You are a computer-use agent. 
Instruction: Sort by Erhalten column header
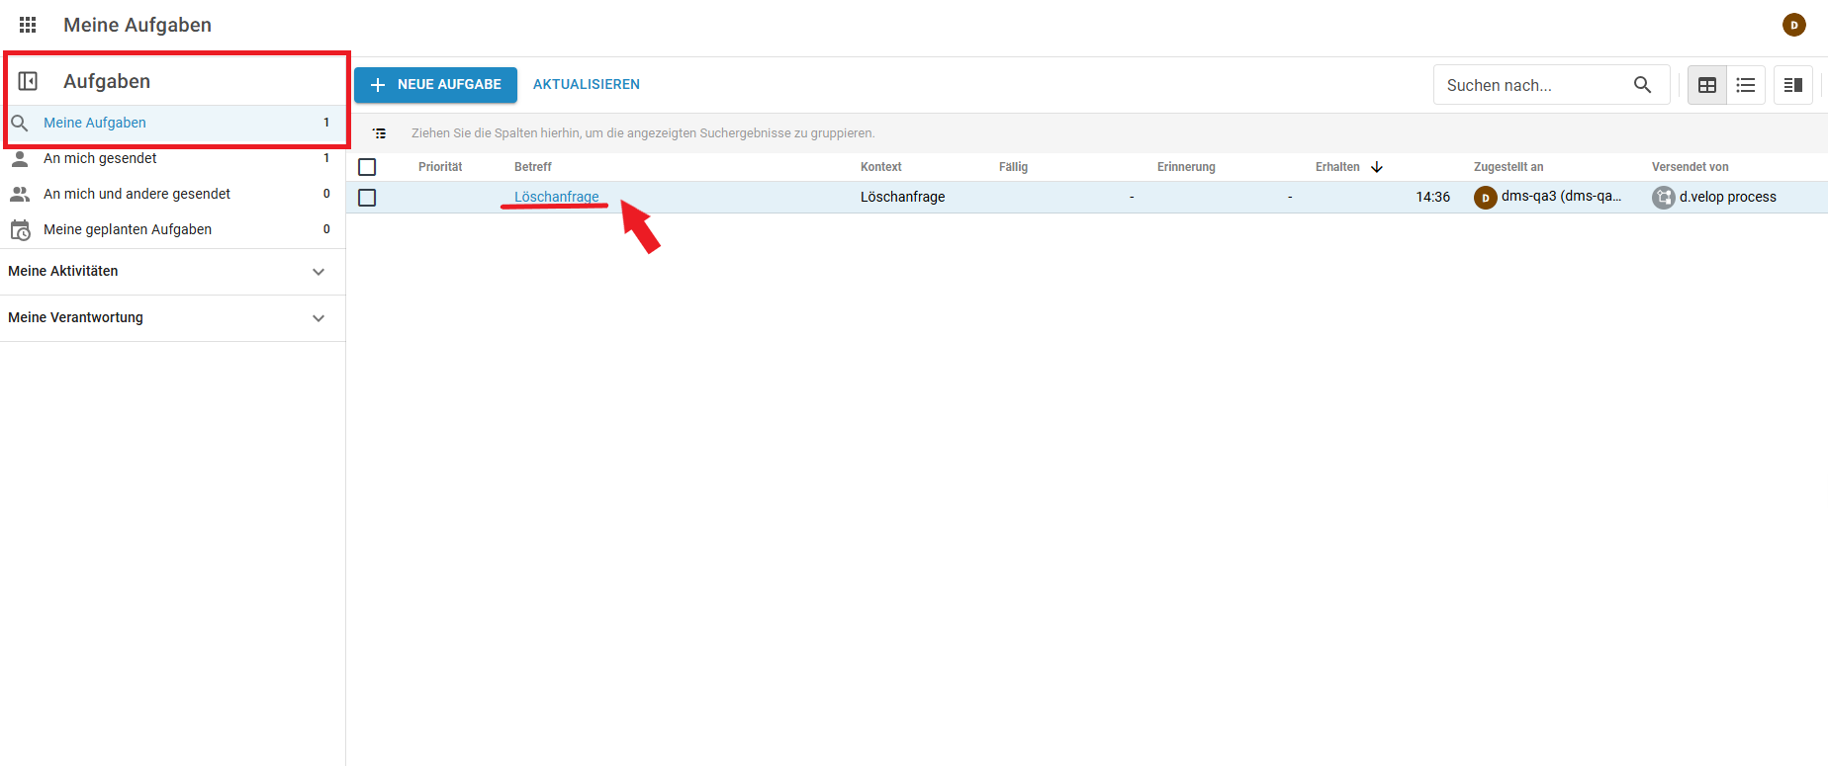[x=1337, y=167]
